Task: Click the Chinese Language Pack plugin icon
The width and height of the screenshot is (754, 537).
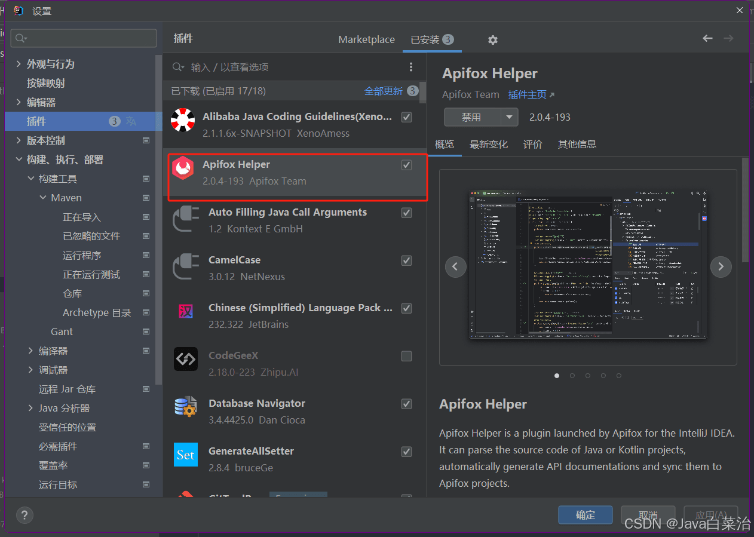Action: [x=185, y=311]
